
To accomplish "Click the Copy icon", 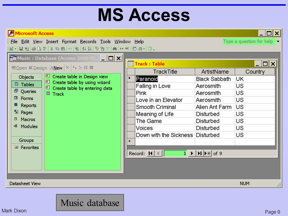I will (x=57, y=49).
